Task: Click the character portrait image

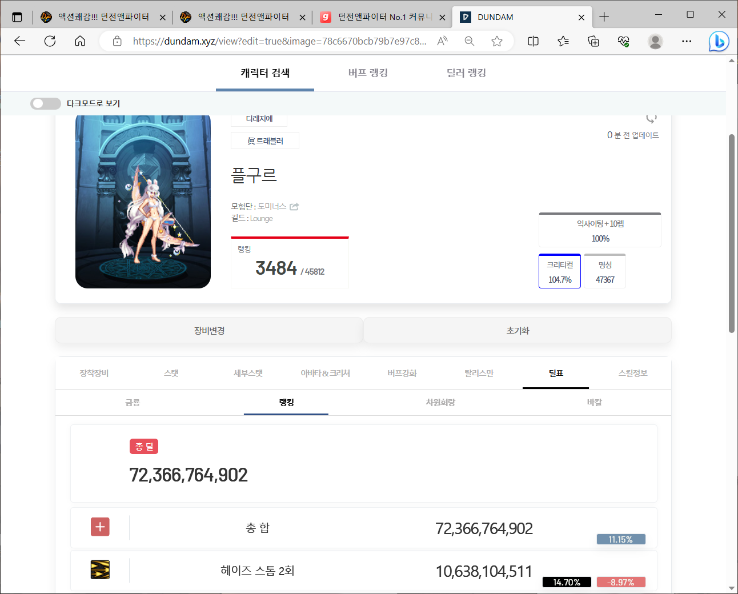Action: [143, 201]
